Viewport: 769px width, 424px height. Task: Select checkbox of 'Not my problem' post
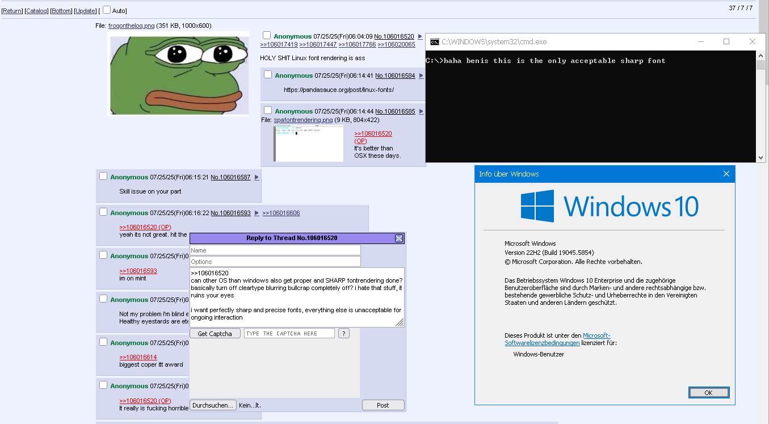pos(103,299)
